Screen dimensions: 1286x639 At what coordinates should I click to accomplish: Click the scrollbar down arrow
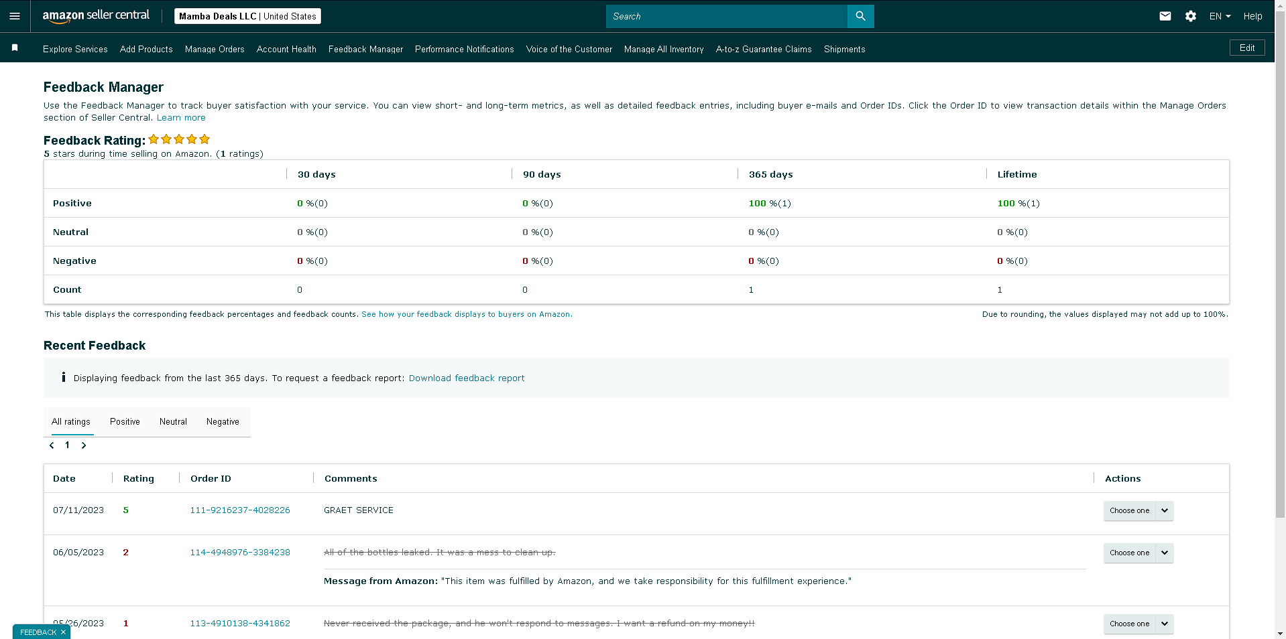[x=1280, y=634]
